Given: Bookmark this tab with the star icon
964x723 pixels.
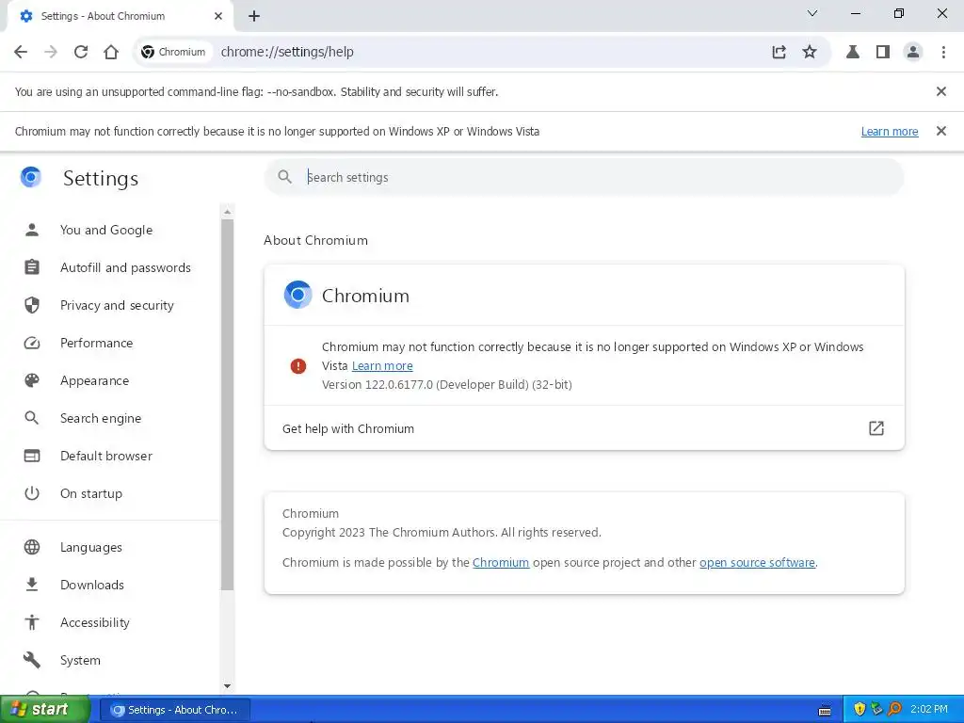Looking at the screenshot, I should point(810,52).
